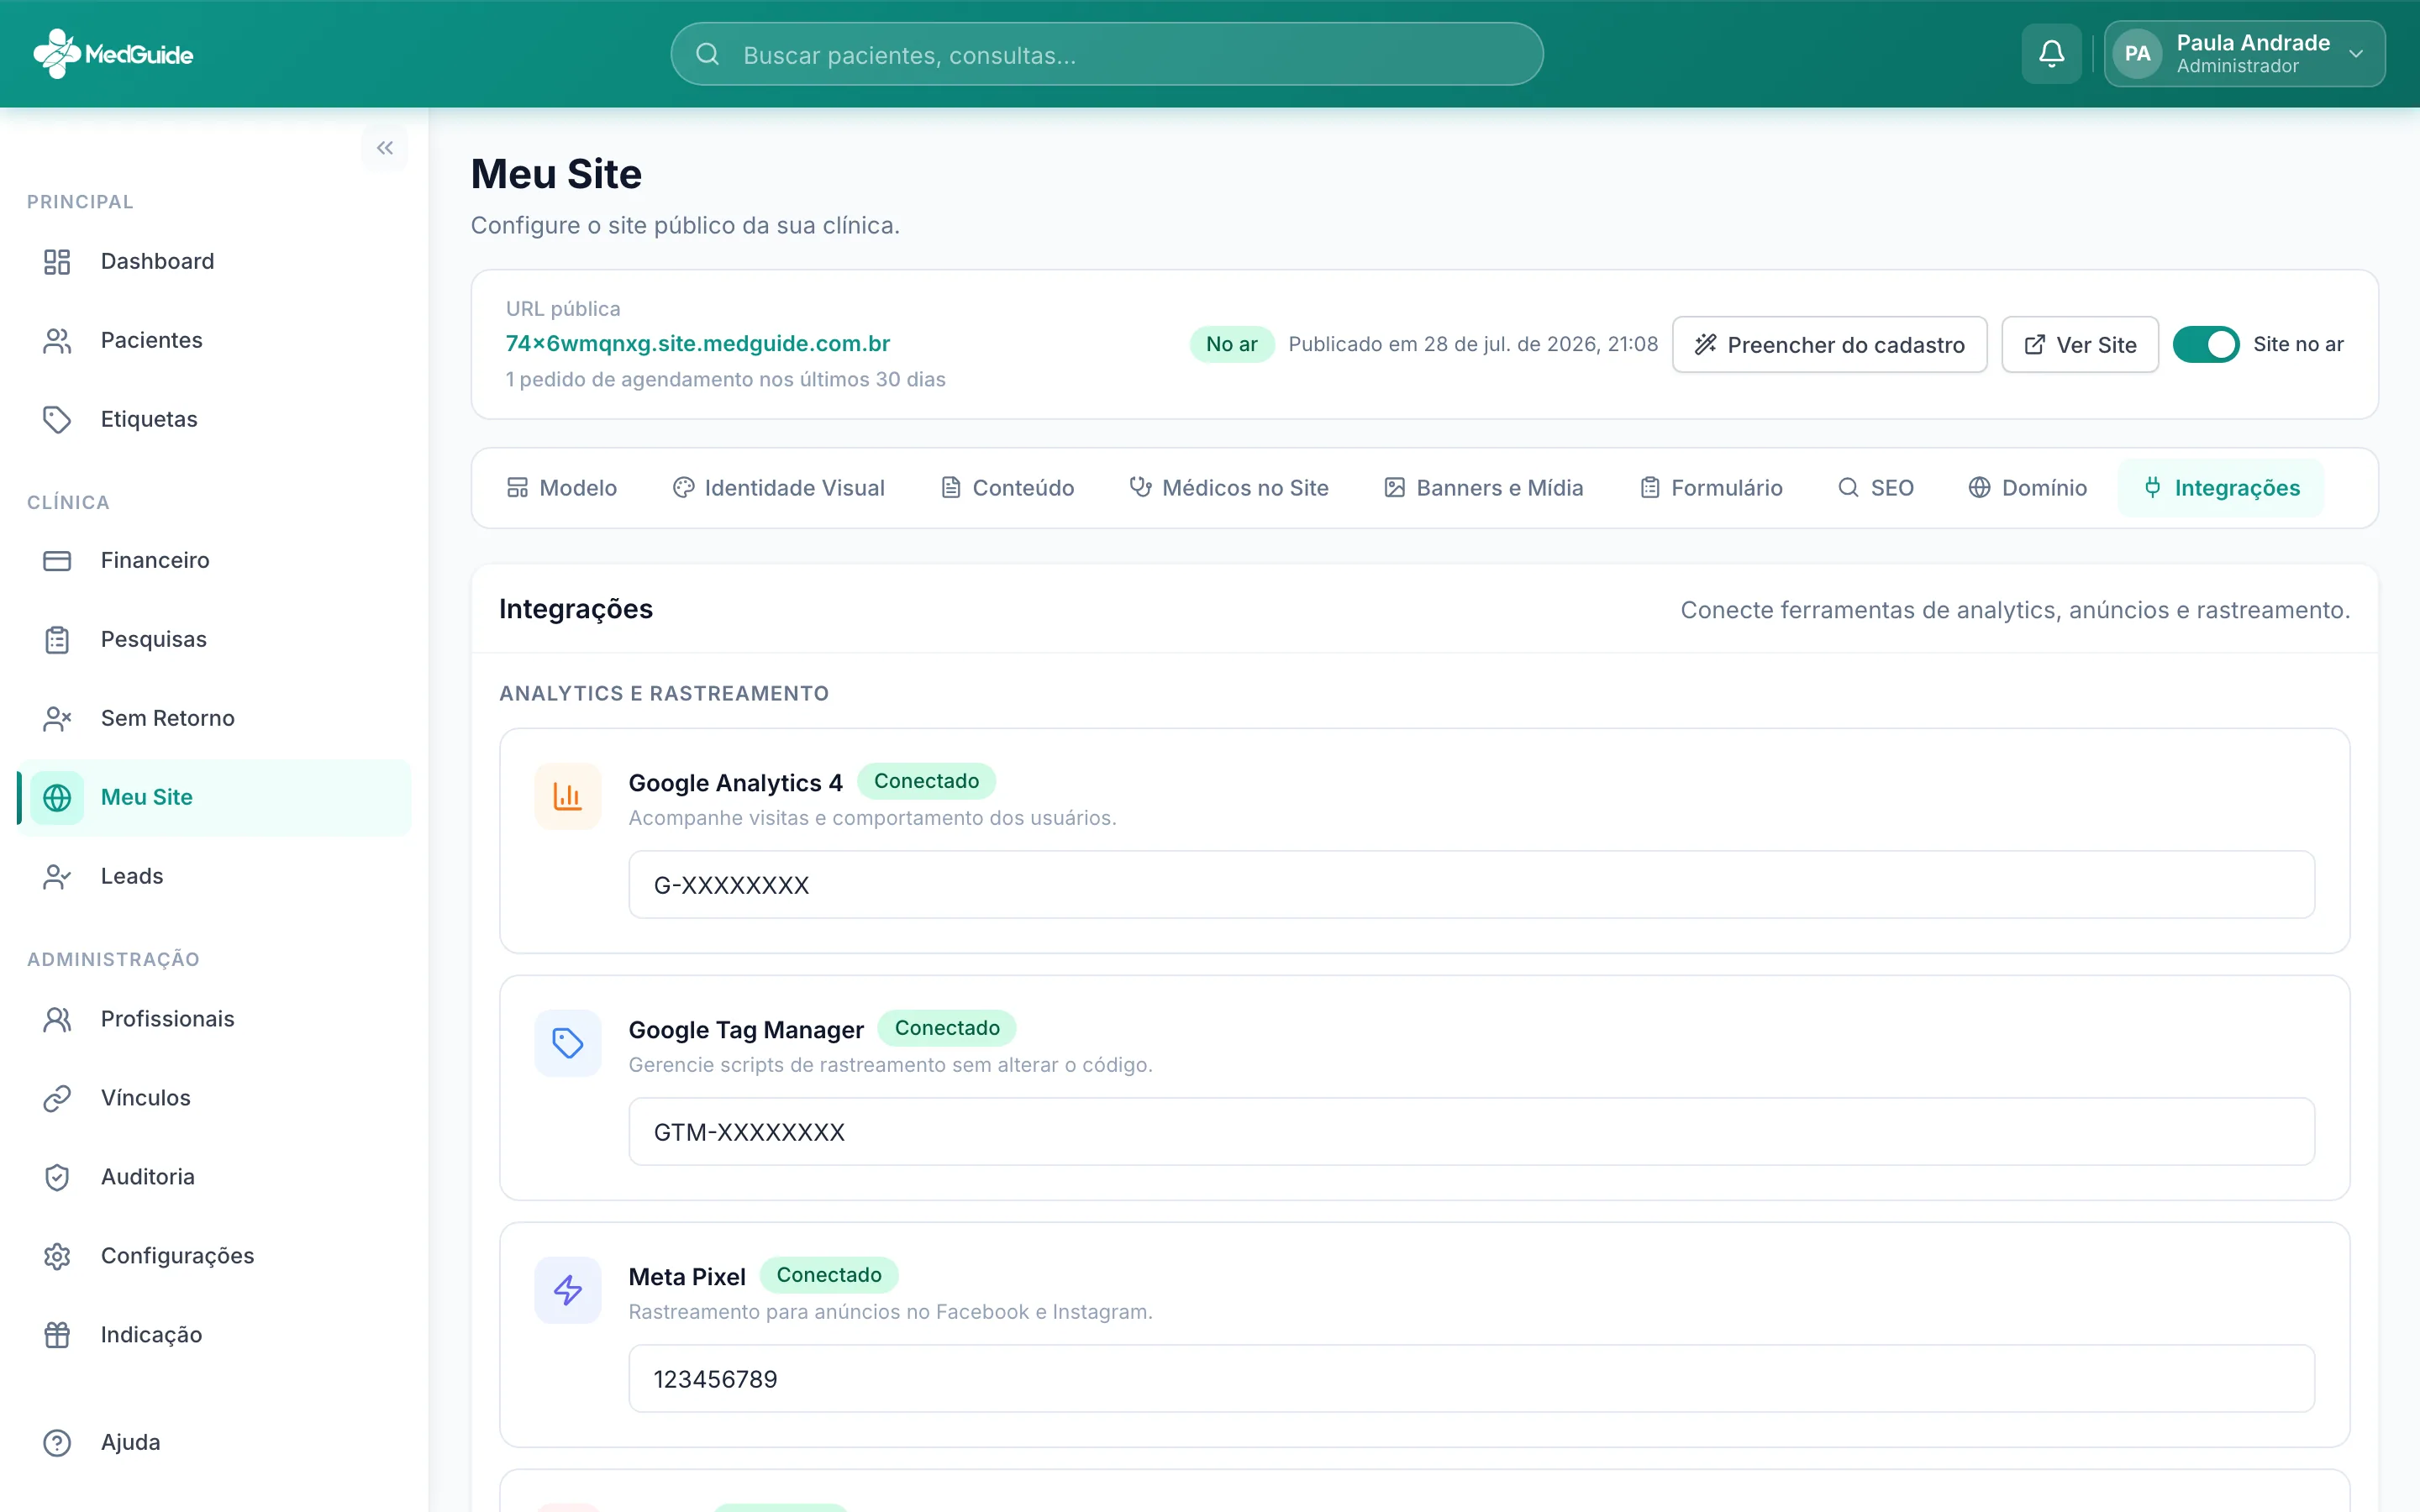2420x1512 pixels.
Task: Click Meta Pixel Conectado badge
Action: (829, 1275)
